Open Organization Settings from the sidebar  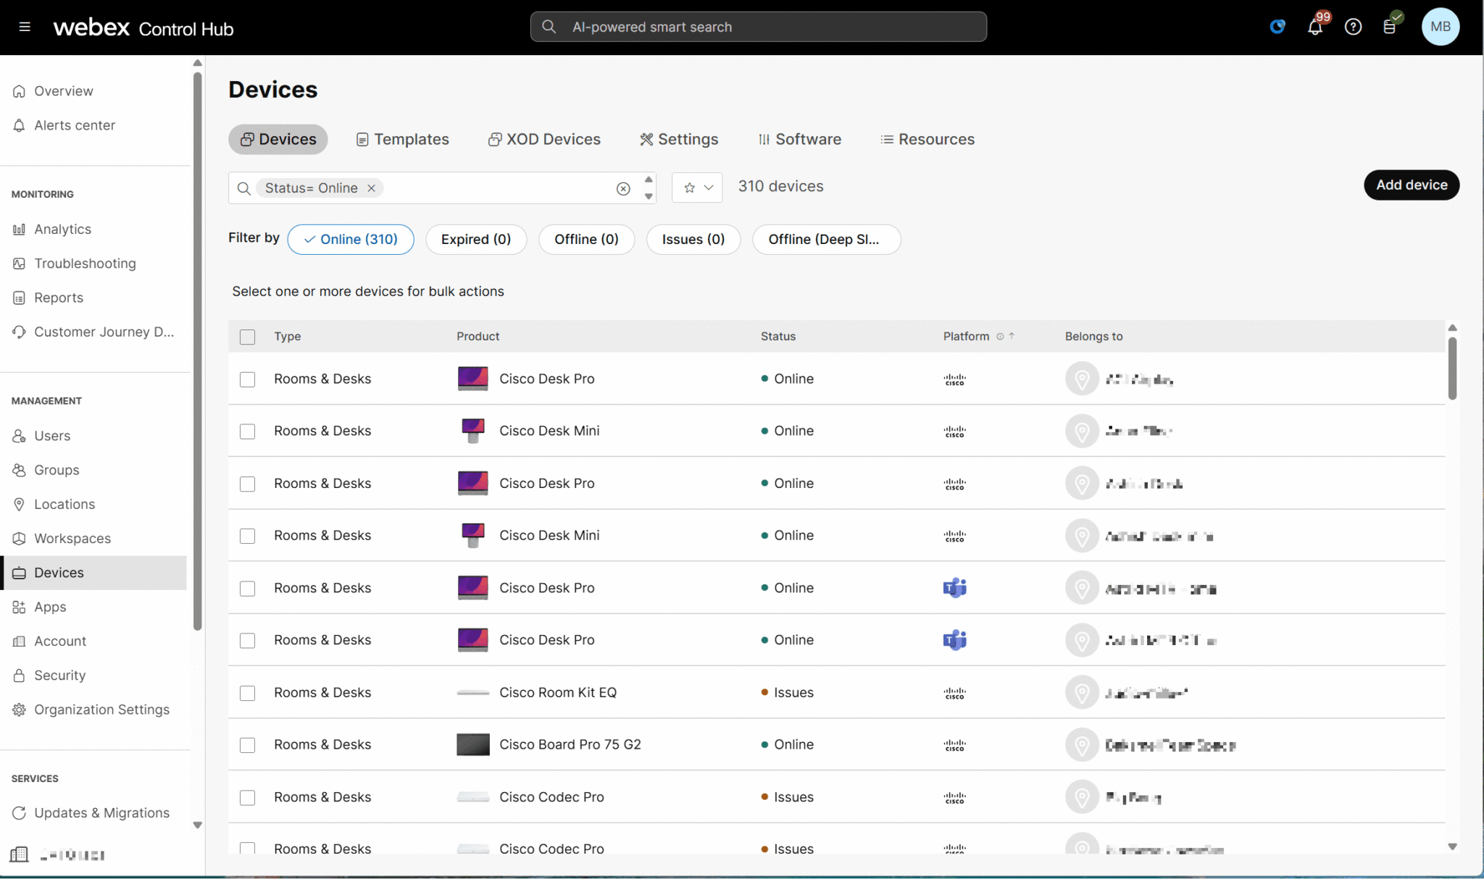[101, 709]
